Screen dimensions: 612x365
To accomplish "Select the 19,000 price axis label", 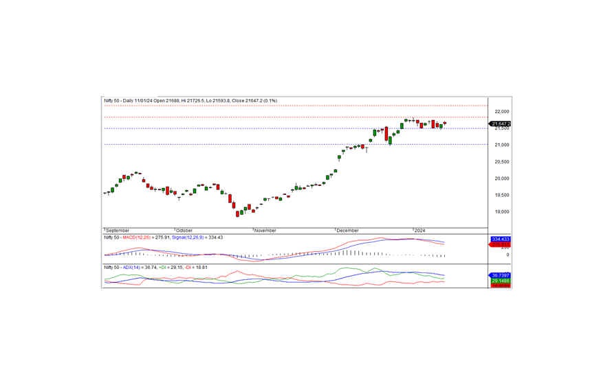I will 501,212.
